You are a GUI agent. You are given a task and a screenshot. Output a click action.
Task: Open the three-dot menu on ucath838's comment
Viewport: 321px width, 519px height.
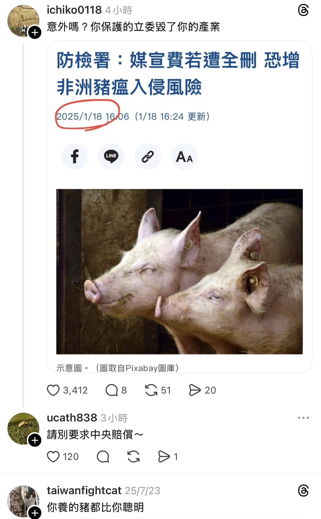(303, 418)
